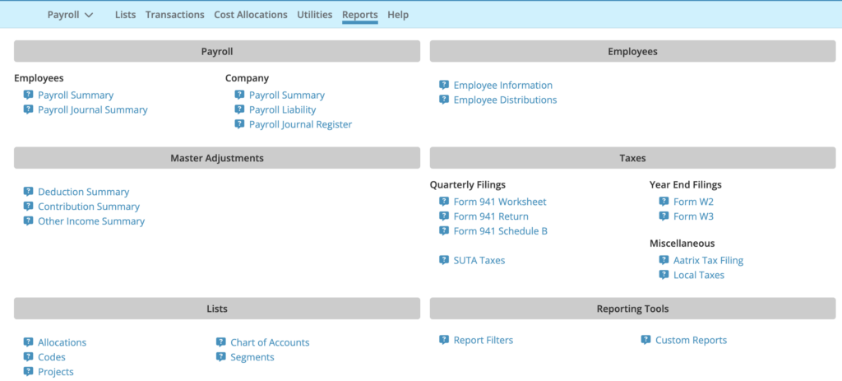This screenshot has height=381, width=842.
Task: Click help icon next to Payroll Liability
Action: [239, 109]
